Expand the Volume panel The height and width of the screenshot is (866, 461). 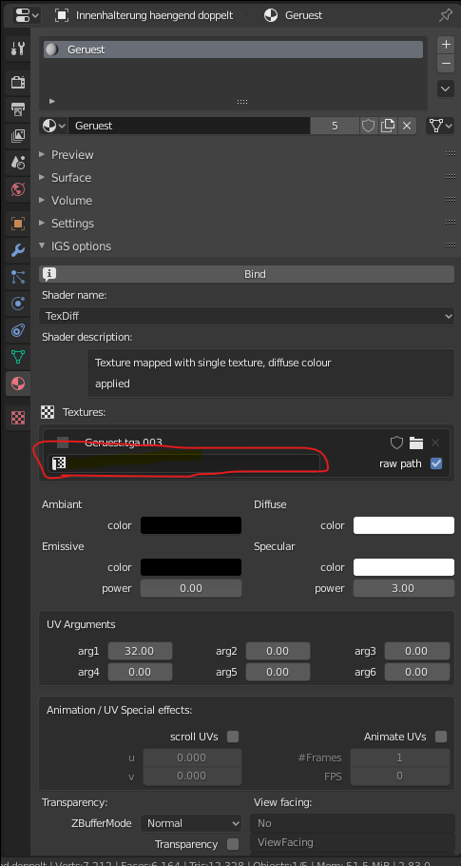(x=71, y=200)
